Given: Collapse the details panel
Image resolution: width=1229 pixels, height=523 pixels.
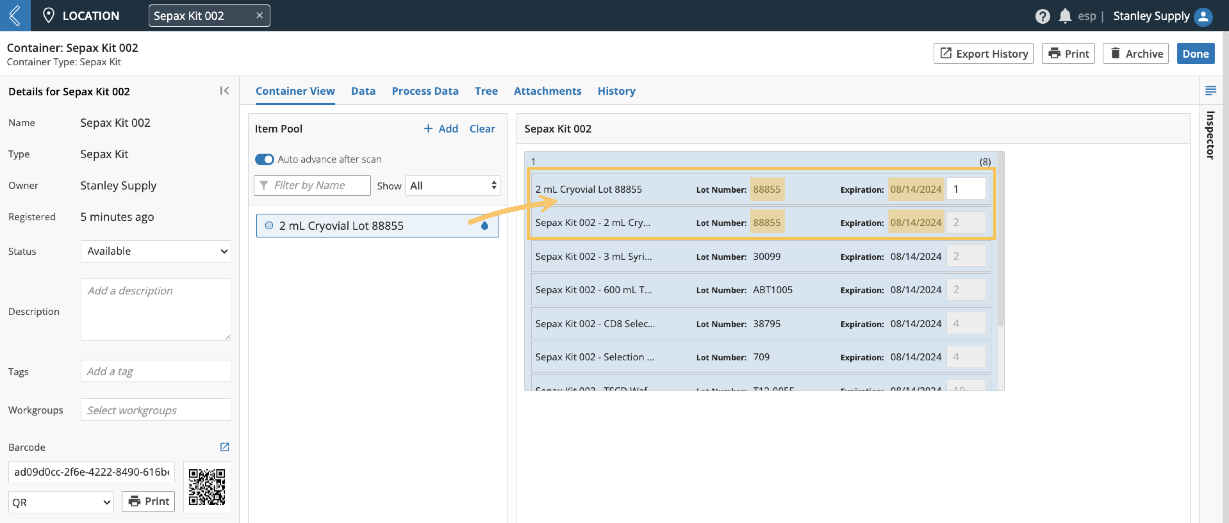Looking at the screenshot, I should coord(224,91).
